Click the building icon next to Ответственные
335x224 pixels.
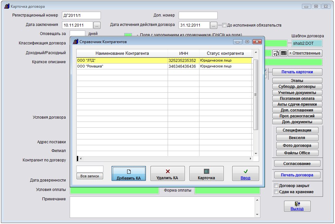[276, 53]
